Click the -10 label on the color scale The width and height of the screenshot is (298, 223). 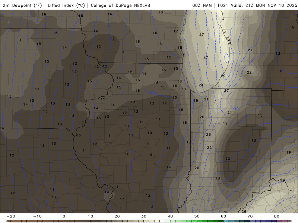pyautogui.click(x=37, y=216)
